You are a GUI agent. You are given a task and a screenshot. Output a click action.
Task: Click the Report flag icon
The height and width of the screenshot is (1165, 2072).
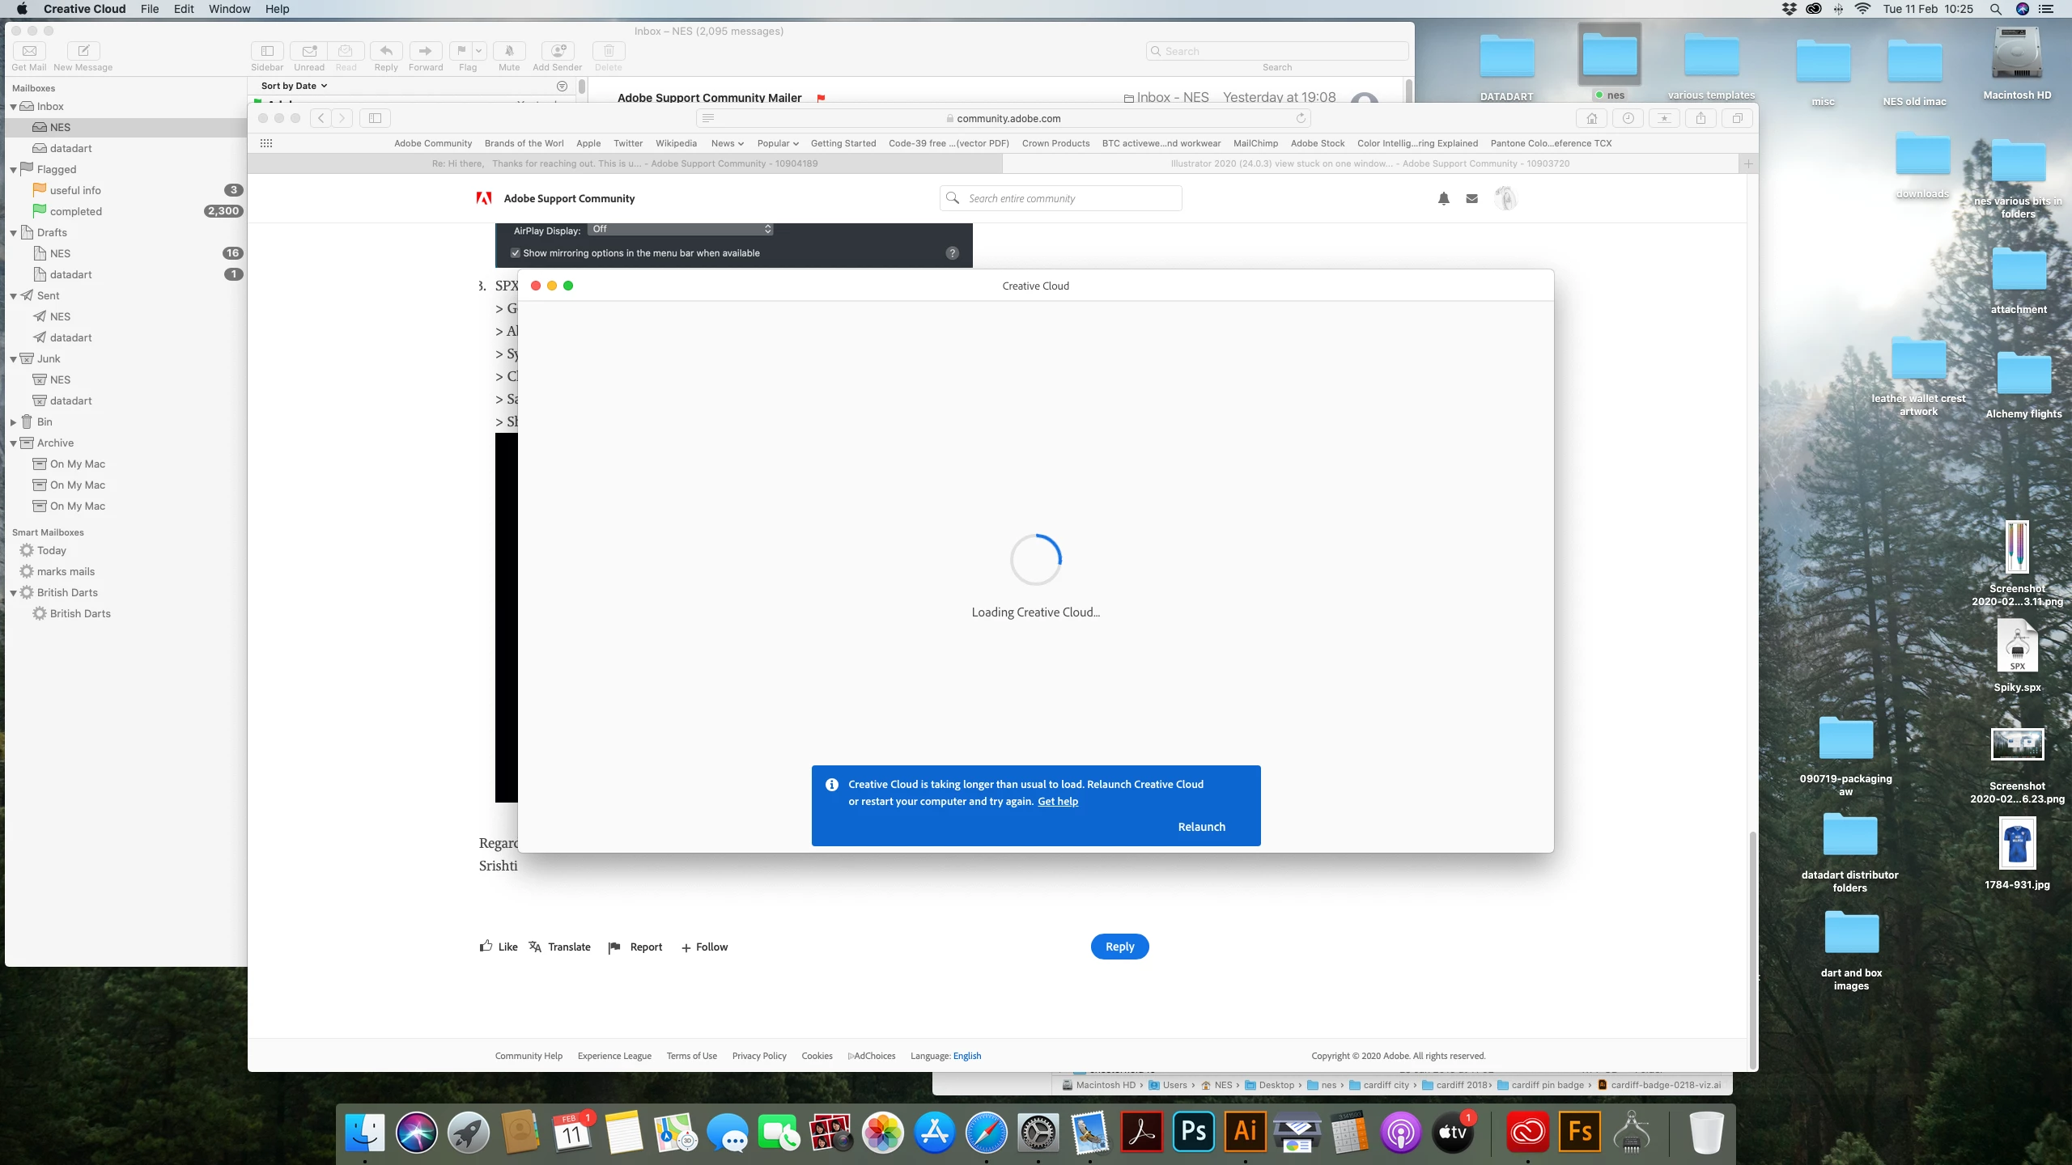click(614, 947)
